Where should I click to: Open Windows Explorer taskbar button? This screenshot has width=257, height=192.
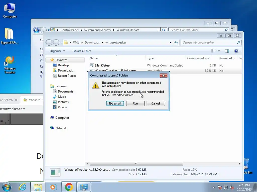(38, 187)
